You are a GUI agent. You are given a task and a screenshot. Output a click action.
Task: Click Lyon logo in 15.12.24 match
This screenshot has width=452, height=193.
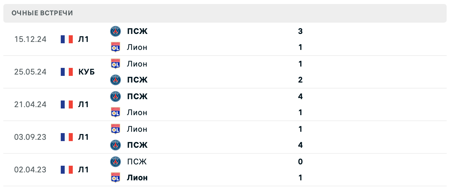pyautogui.click(x=116, y=47)
